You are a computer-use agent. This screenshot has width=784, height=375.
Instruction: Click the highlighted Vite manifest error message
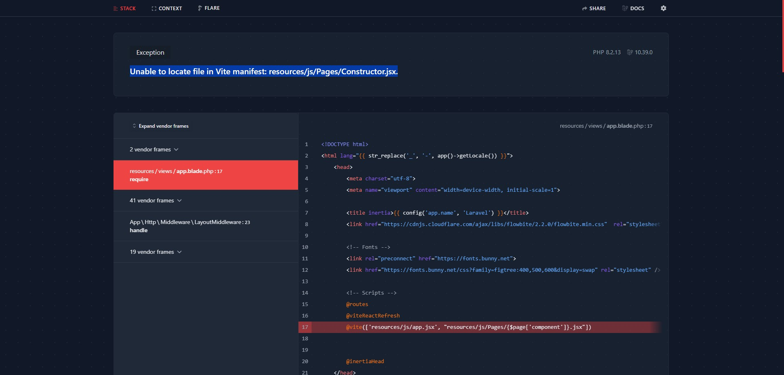pos(264,71)
